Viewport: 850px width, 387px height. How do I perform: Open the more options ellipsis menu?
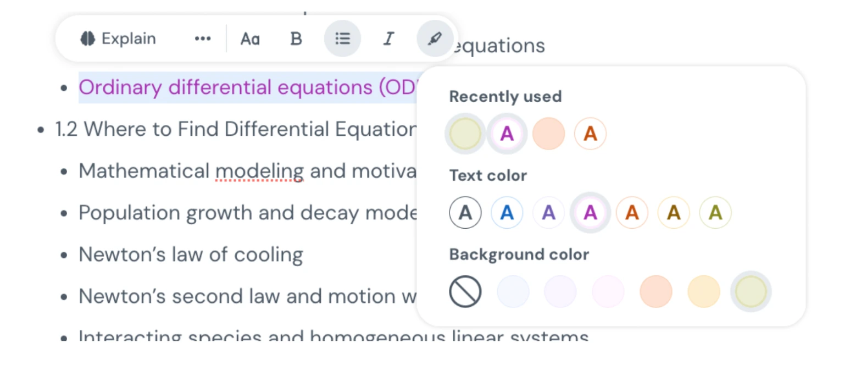coord(203,38)
